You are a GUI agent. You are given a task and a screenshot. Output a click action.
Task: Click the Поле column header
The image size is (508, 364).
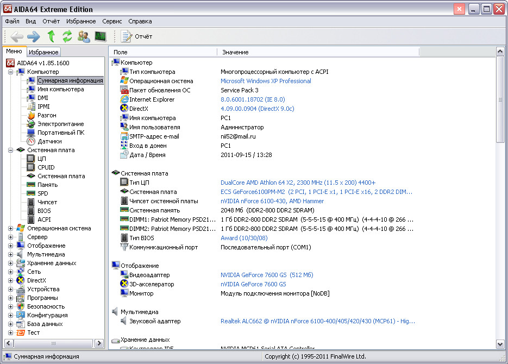point(163,52)
